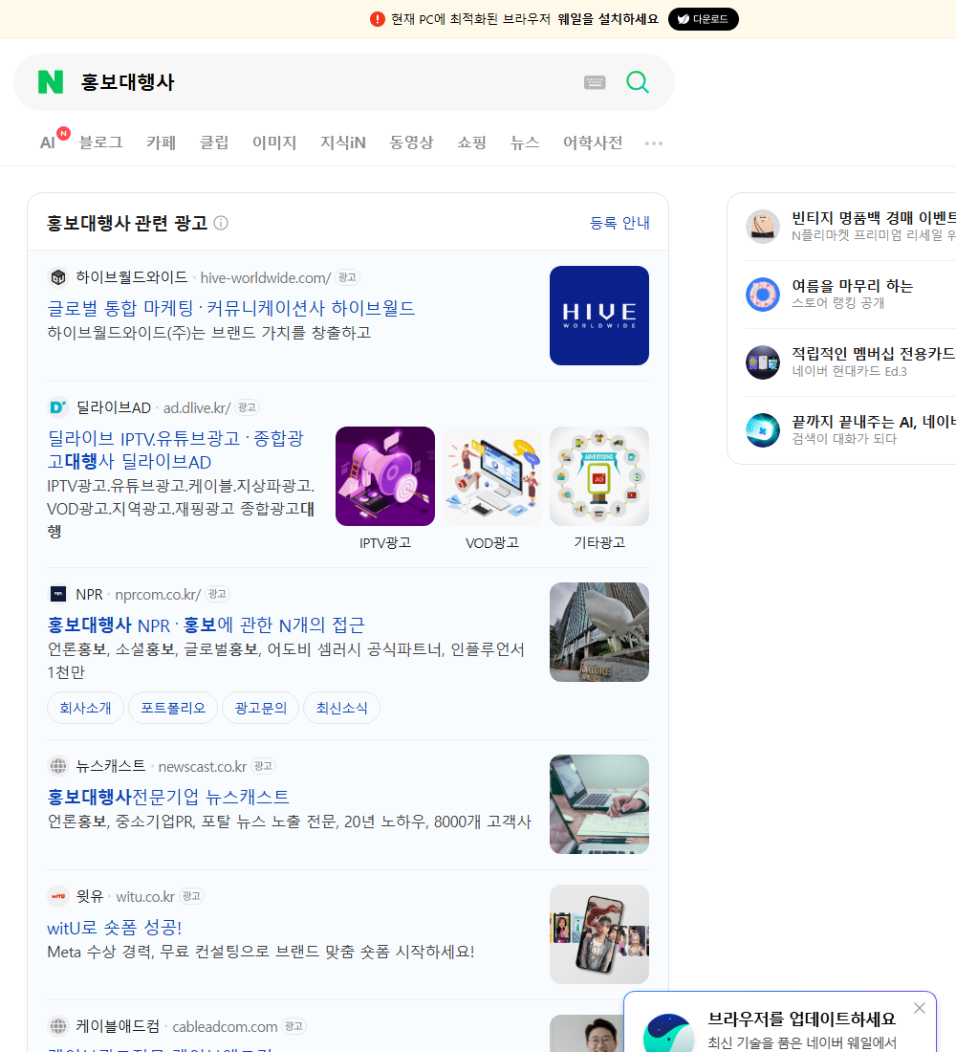Switch to the 동영상 tab

tap(411, 142)
